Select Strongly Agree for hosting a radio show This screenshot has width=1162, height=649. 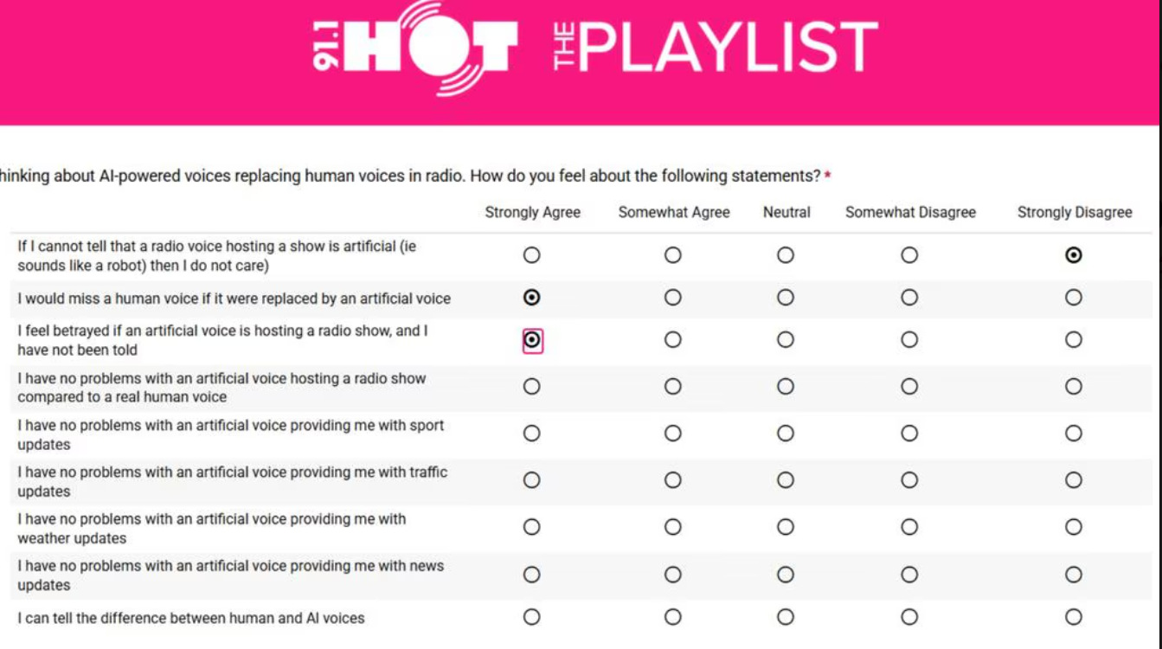point(531,387)
